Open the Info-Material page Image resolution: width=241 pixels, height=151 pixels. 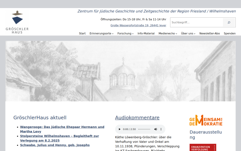point(146,33)
